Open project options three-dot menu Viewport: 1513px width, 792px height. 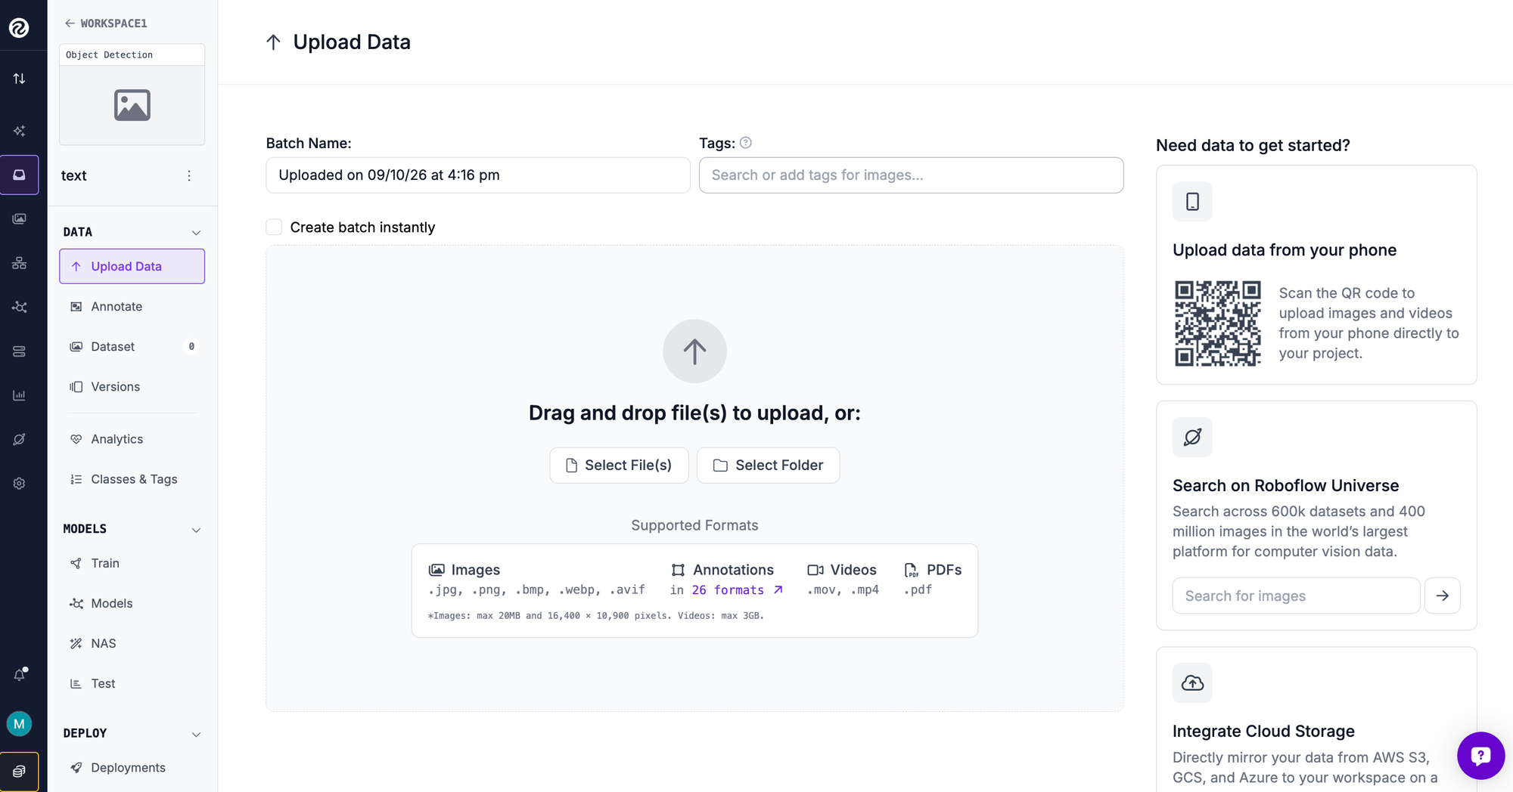point(189,175)
